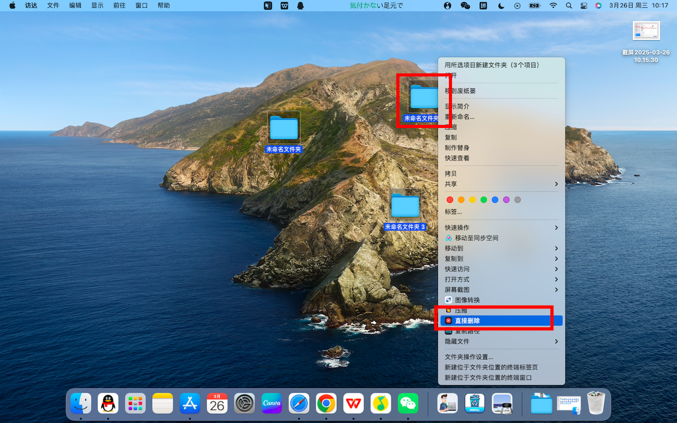Viewport: 677px width, 423px height.
Task: Expand the 快速访问 submenu
Action: (x=502, y=269)
